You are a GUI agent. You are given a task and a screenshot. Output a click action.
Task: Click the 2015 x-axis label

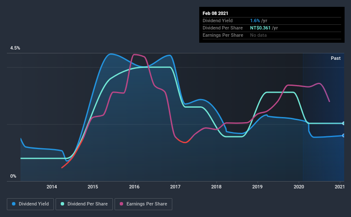click(93, 187)
